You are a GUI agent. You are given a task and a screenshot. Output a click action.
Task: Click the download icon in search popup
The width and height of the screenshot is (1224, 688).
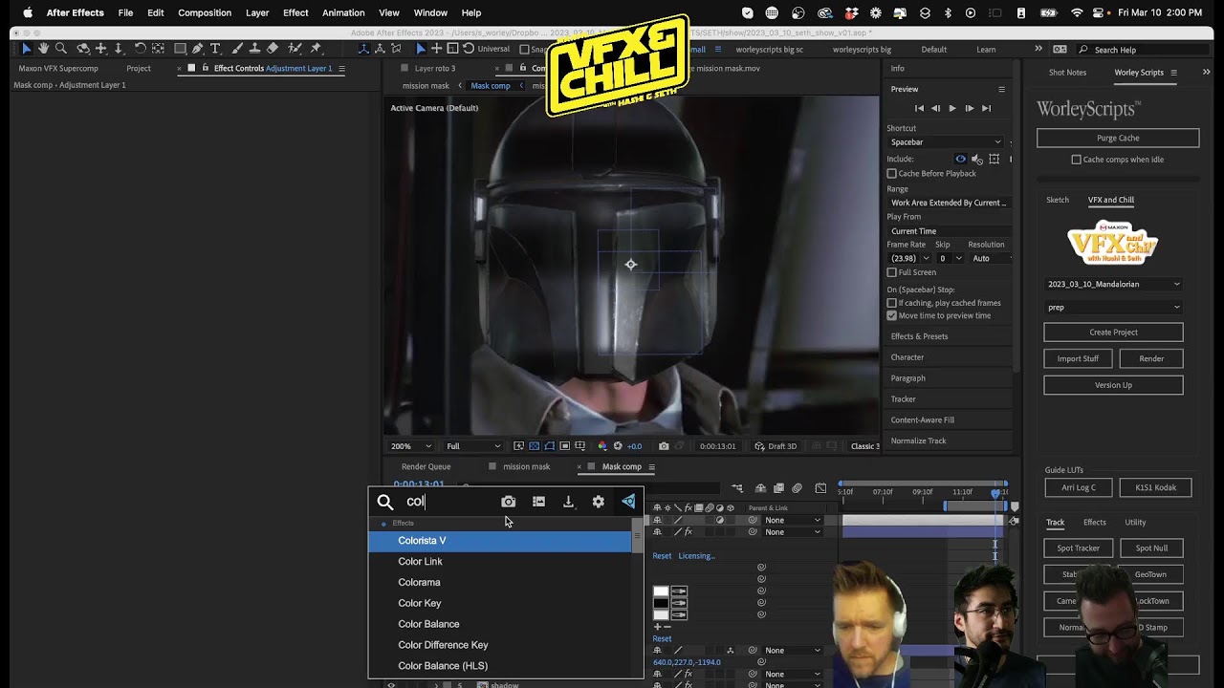click(x=568, y=502)
